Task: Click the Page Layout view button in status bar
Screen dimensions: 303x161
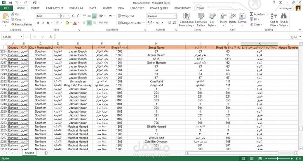Action: coord(252,159)
